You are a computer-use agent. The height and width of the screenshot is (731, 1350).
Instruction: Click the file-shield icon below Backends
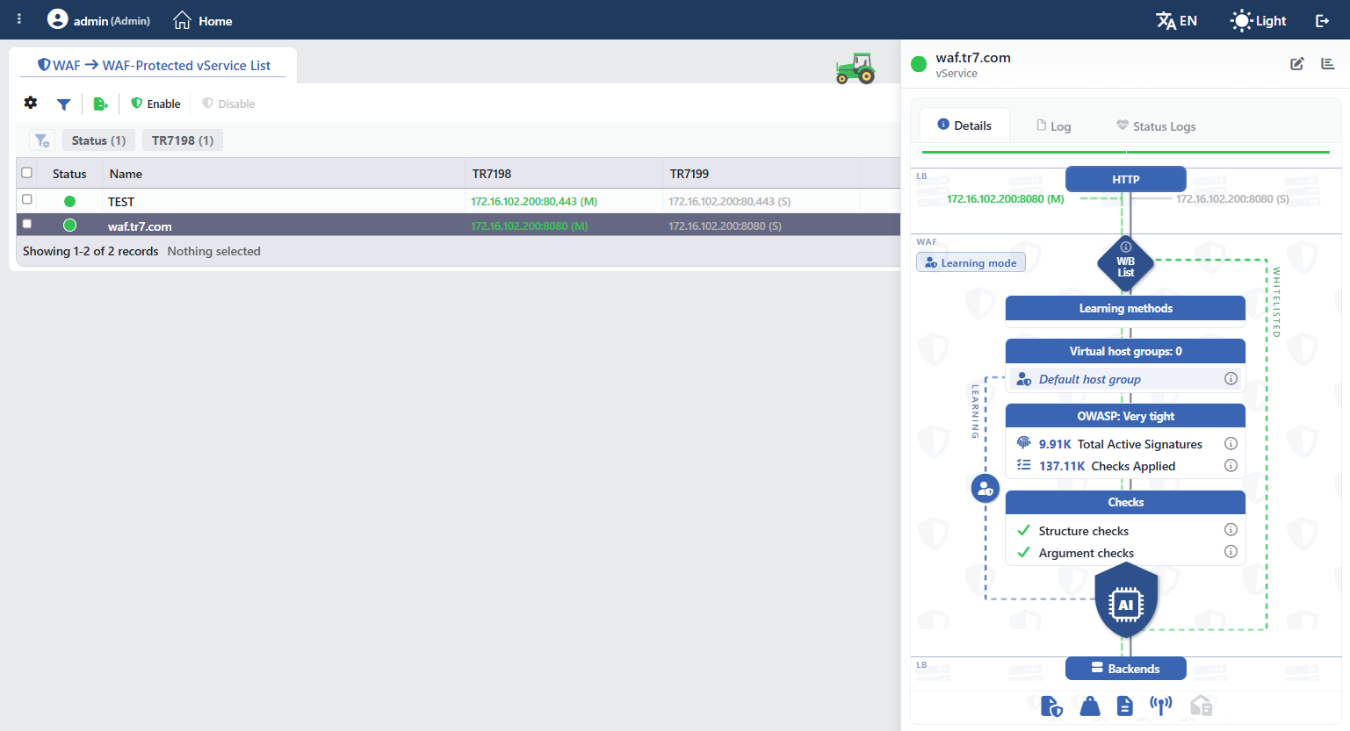1051,706
